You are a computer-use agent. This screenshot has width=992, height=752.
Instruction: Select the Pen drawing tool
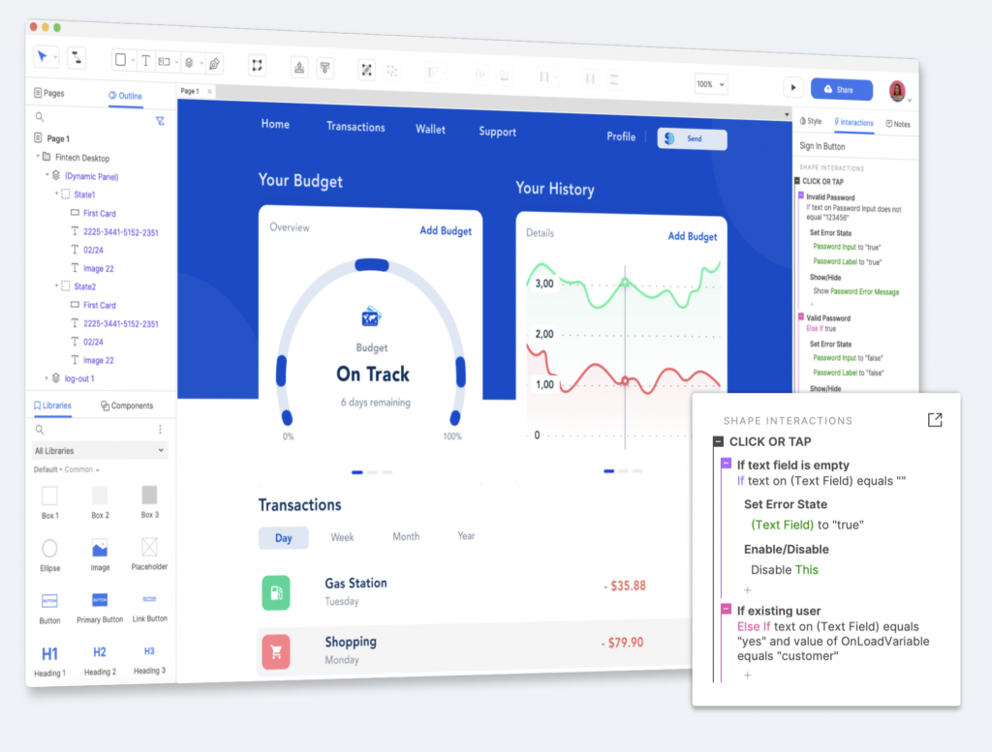(214, 63)
